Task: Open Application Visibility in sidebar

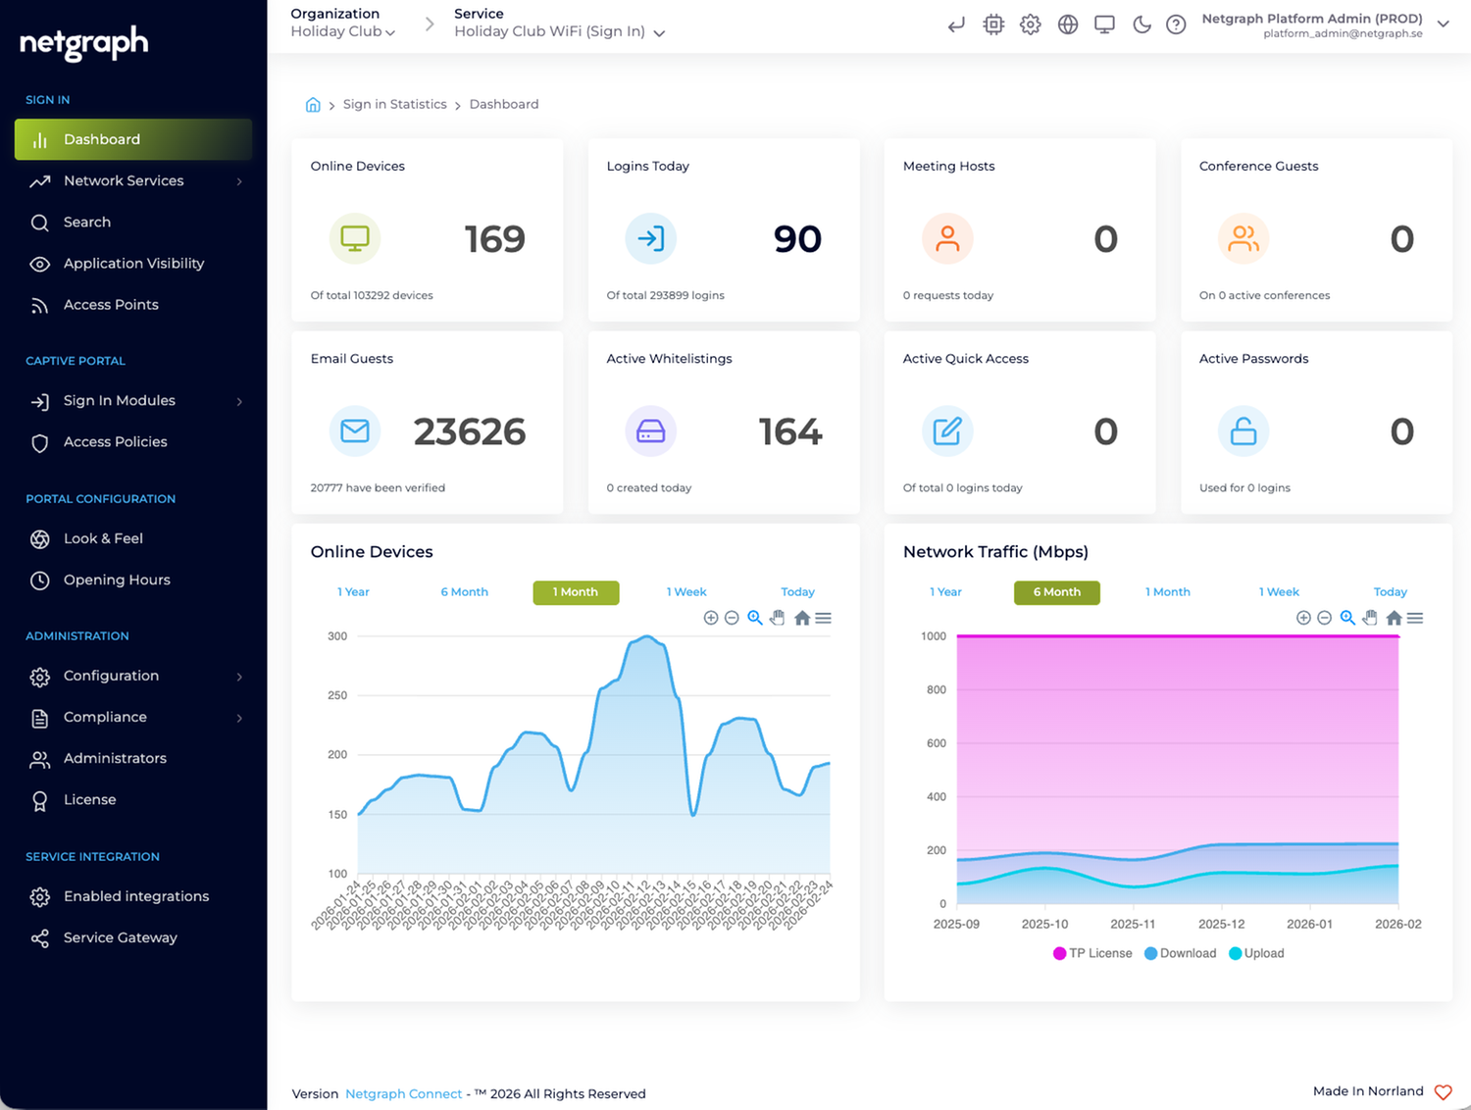Action: (x=133, y=264)
